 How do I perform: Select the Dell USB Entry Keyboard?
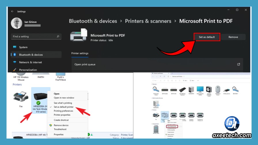(183, 91)
